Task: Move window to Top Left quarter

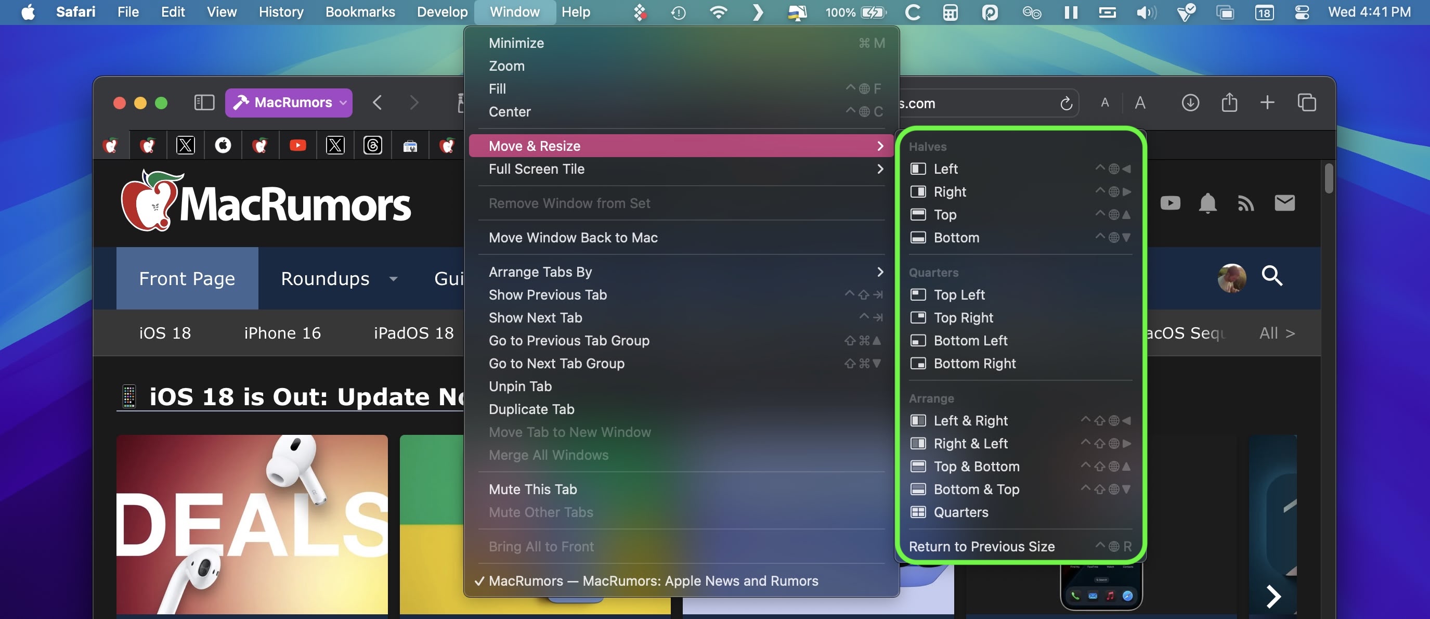Action: point(1020,295)
